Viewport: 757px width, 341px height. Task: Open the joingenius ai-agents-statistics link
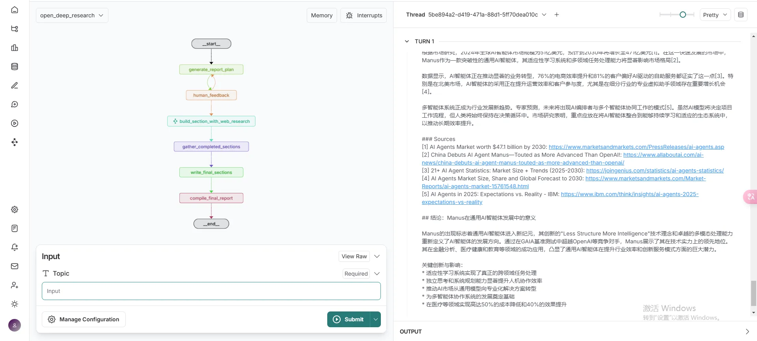[655, 170]
